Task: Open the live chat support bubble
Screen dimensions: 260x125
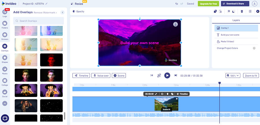Action: pos(5,118)
